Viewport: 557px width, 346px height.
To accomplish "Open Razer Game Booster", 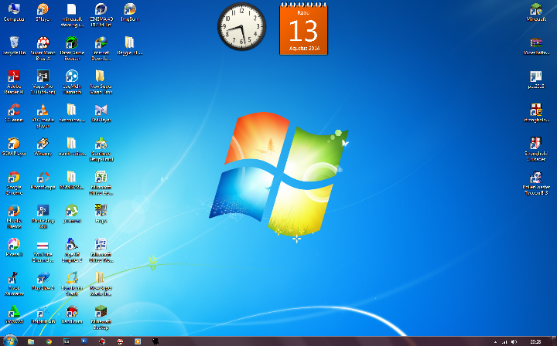I will (72, 49).
